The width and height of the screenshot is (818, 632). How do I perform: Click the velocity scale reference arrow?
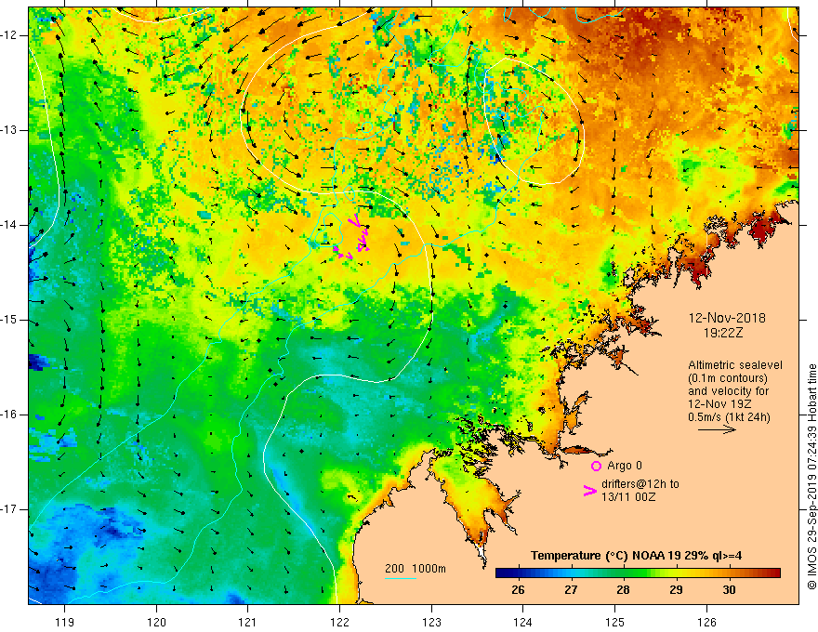tap(717, 429)
